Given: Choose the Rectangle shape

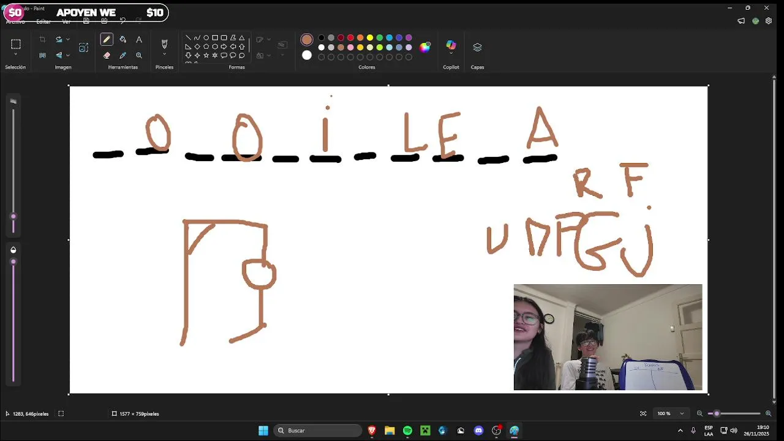Looking at the screenshot, I should 215,37.
